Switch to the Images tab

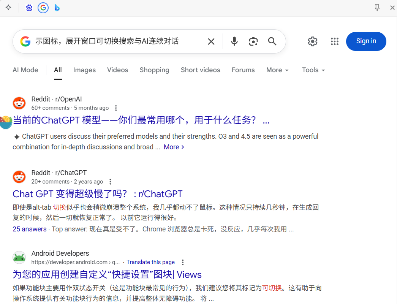click(84, 70)
